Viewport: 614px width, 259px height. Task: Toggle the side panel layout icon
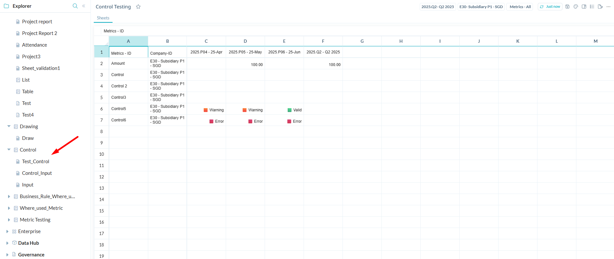pyautogui.click(x=584, y=6)
